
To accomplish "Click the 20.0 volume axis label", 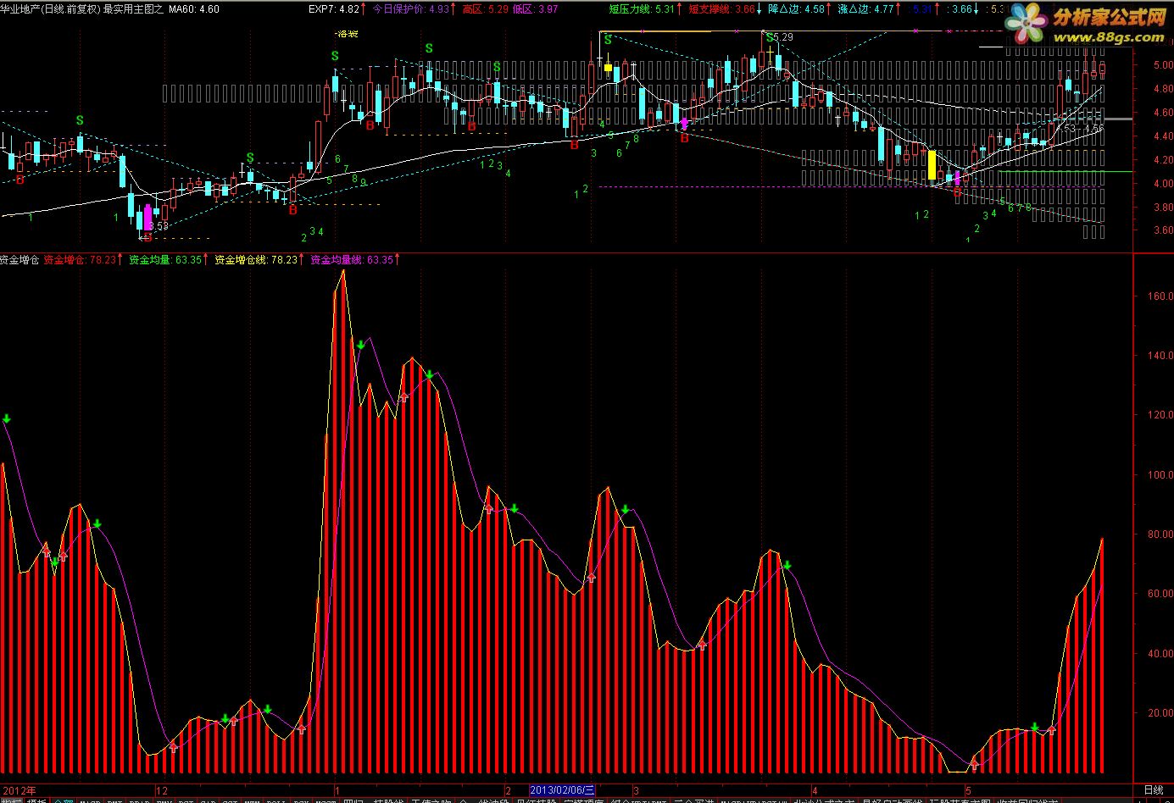I will (1162, 713).
